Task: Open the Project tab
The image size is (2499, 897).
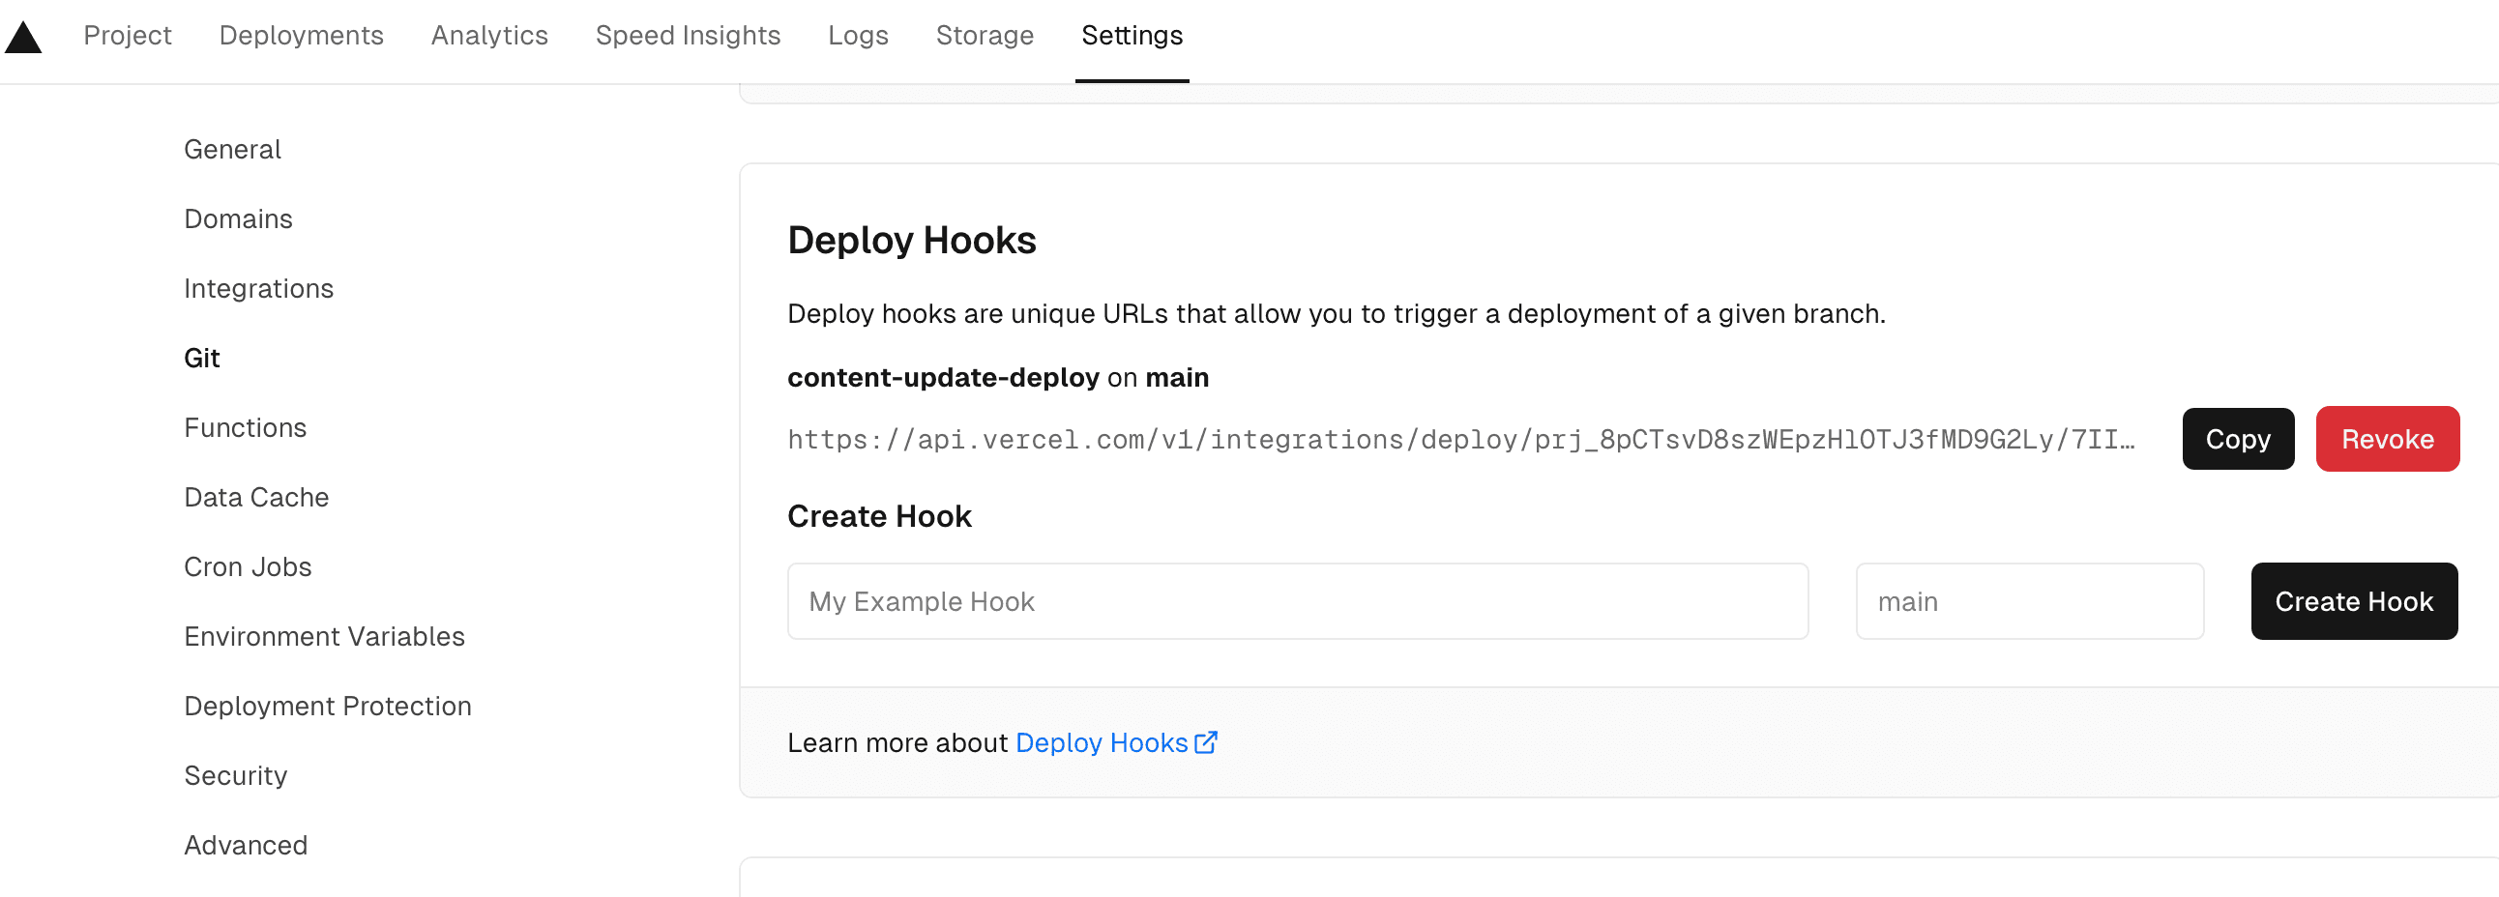Action: 127,36
